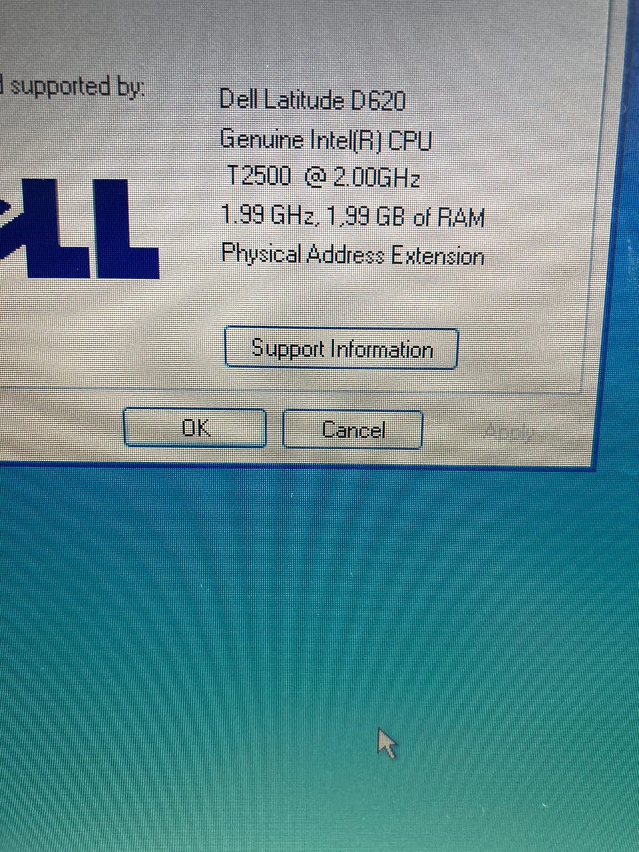Confirm the dialog with OK

(x=195, y=427)
